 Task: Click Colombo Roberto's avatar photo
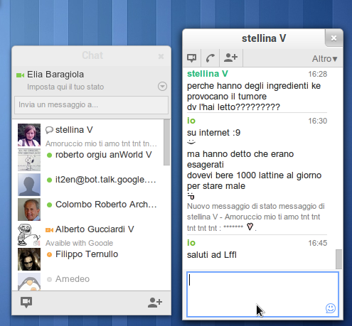(x=29, y=210)
